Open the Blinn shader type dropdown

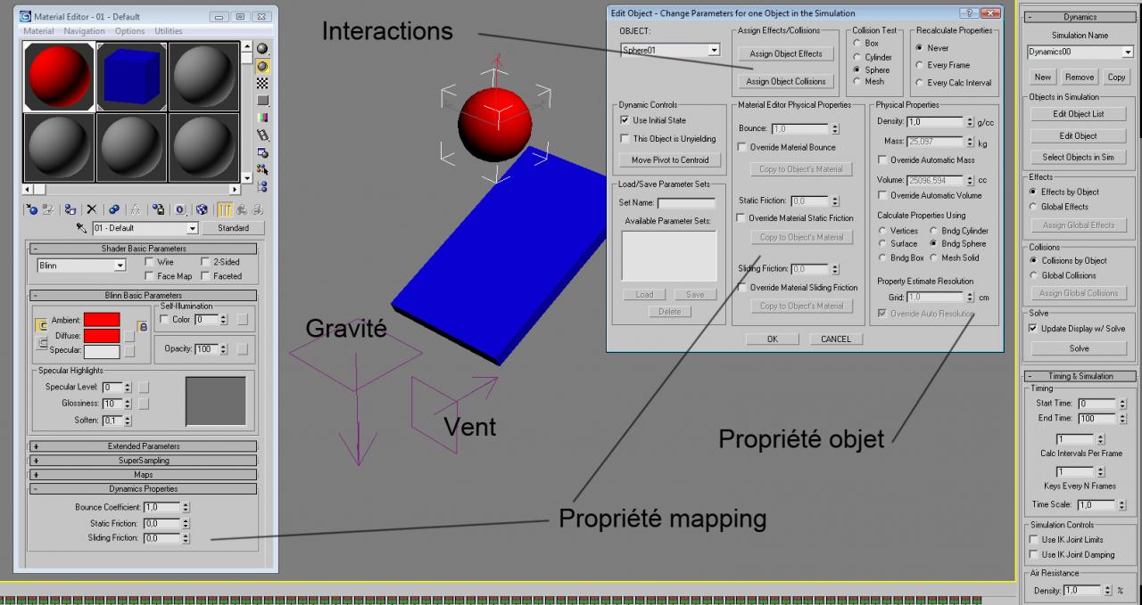tap(120, 266)
